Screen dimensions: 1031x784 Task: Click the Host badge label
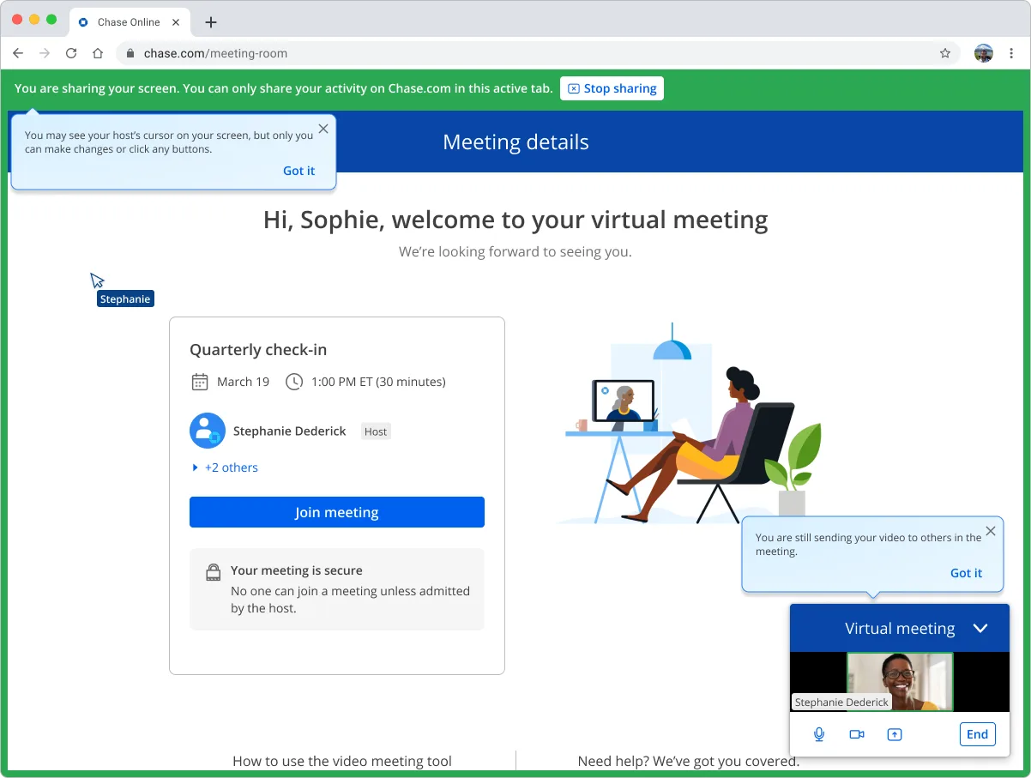(x=376, y=431)
